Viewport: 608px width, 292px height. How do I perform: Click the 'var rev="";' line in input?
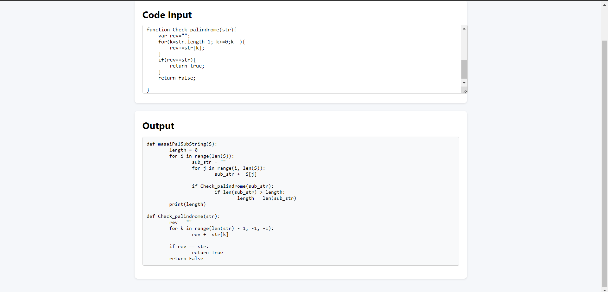174,36
